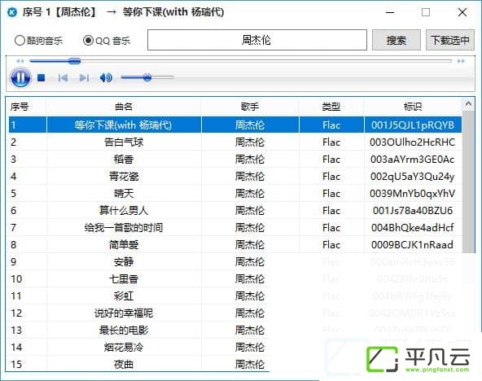Click identifier 001J5QJL1pRQYB
Image resolution: width=482 pixels, height=381 pixels.
pos(413,125)
